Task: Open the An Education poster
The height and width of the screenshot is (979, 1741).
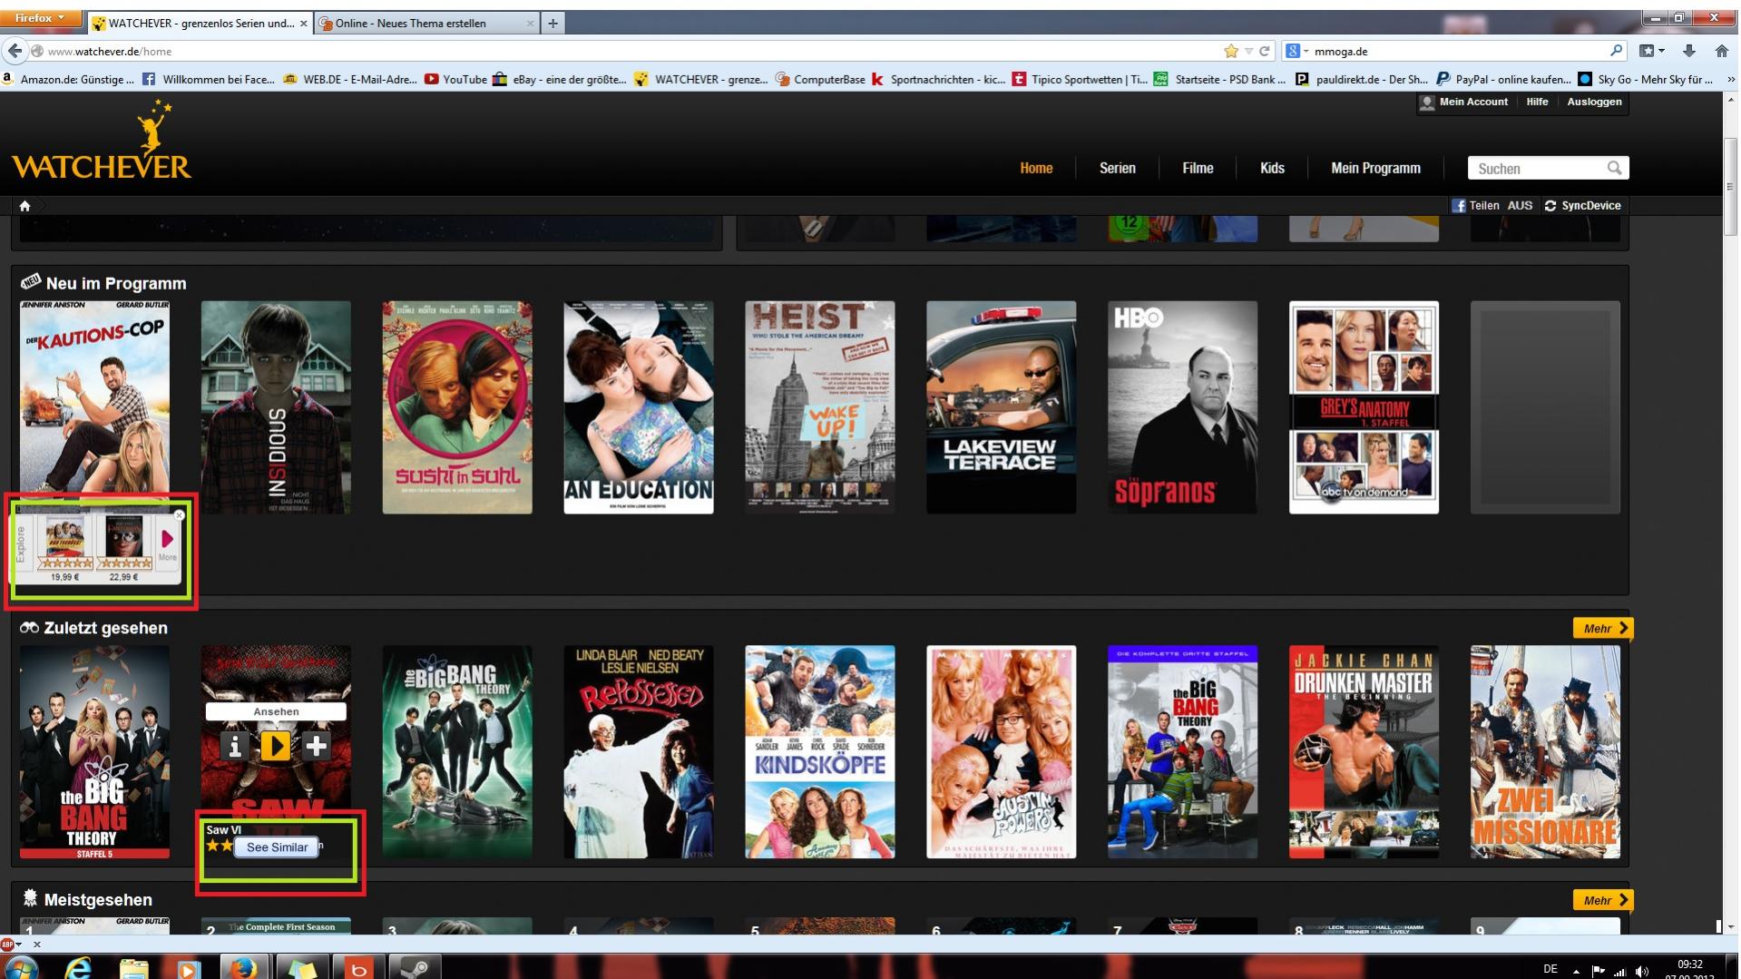Action: tap(639, 407)
